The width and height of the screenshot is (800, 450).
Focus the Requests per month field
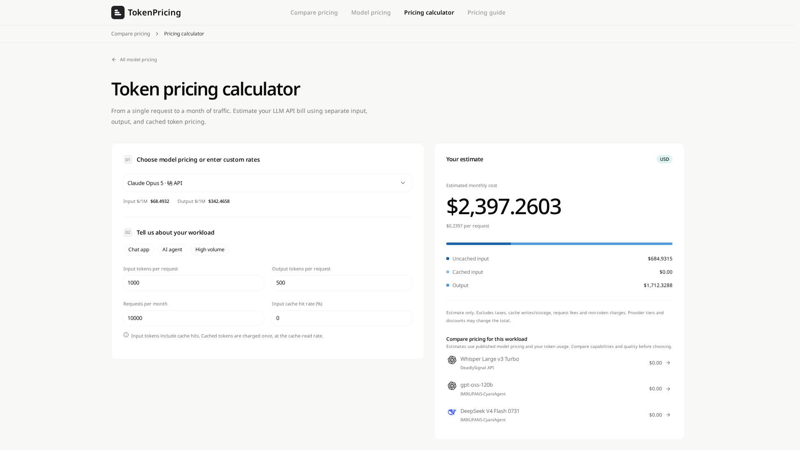click(x=193, y=318)
